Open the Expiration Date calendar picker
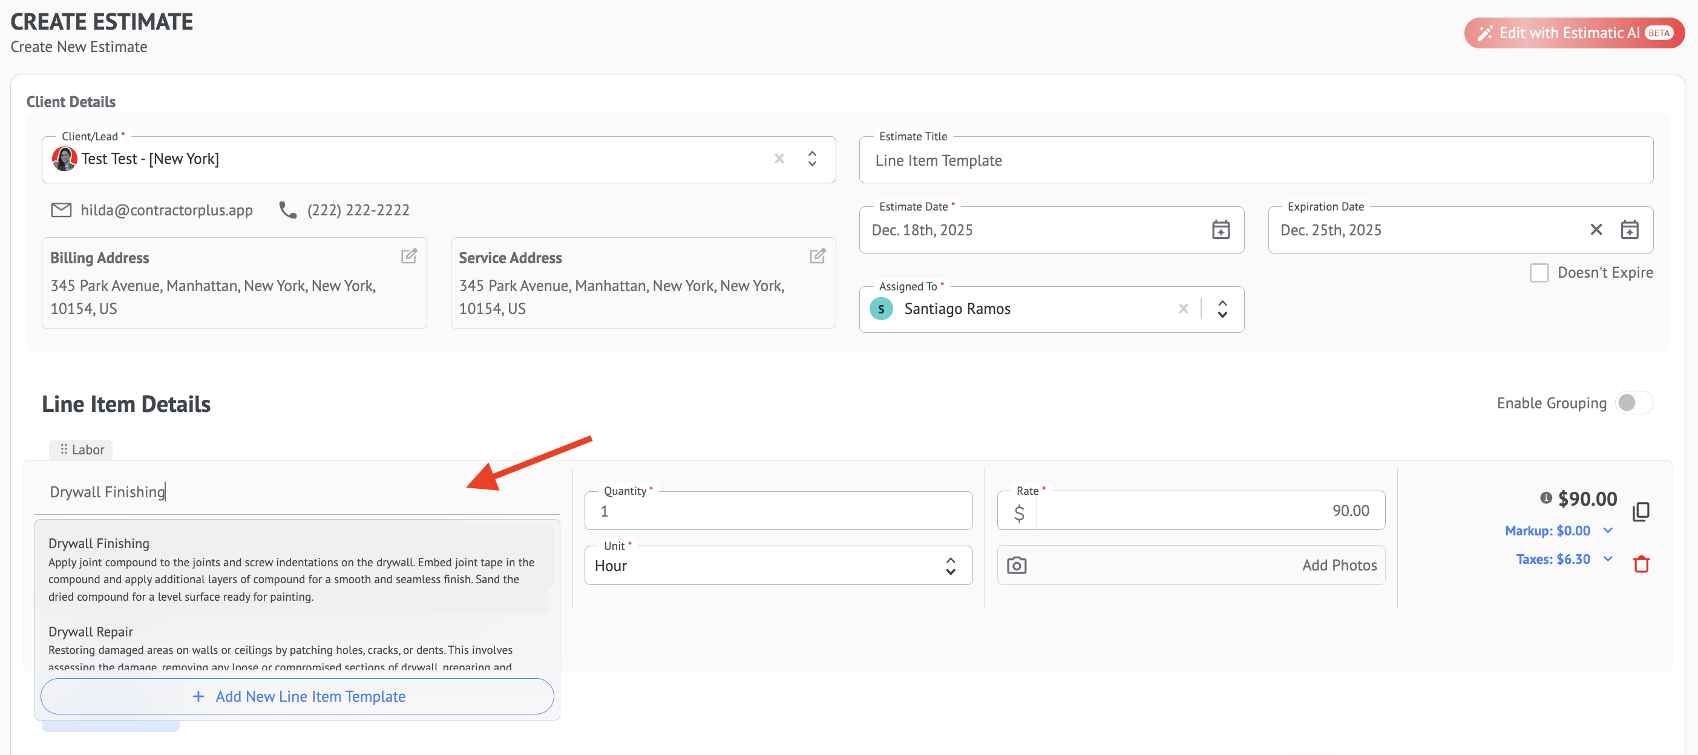1698x755 pixels. pyautogui.click(x=1629, y=230)
